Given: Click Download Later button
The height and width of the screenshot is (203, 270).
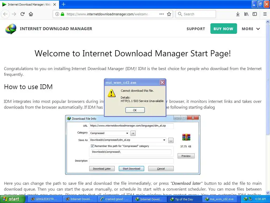Looking at the screenshot, I should [102, 169].
